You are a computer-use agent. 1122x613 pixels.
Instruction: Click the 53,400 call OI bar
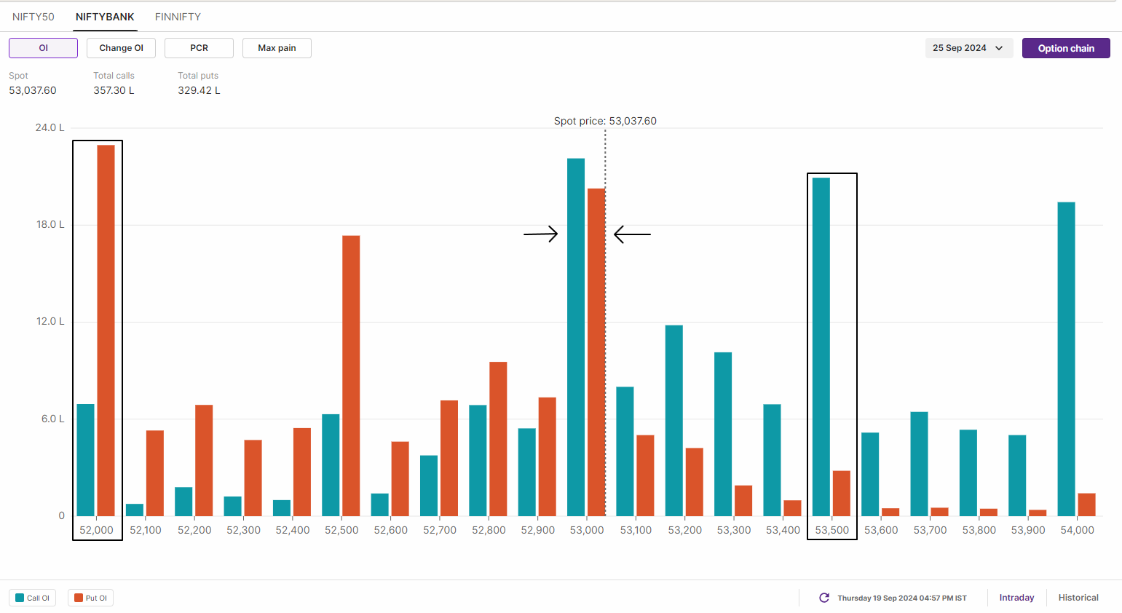[773, 460]
